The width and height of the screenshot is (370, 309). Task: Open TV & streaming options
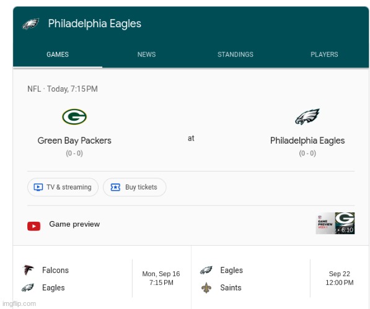(x=63, y=187)
